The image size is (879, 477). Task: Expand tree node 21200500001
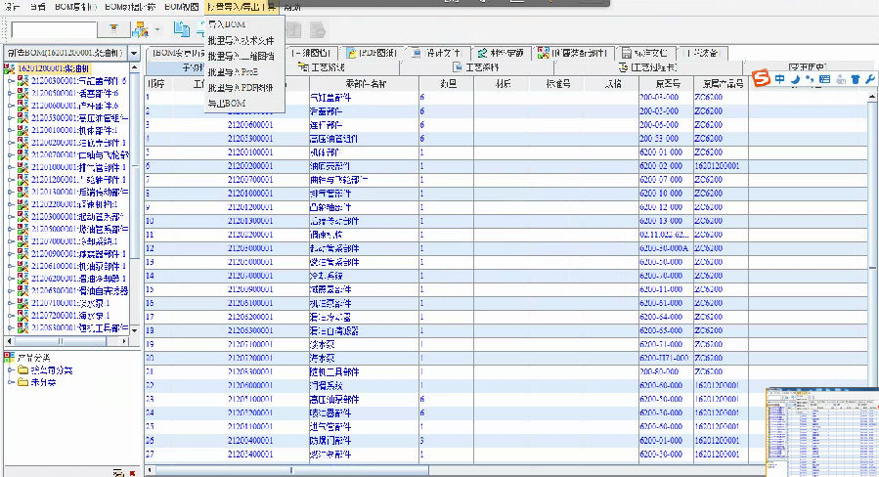coord(11,93)
